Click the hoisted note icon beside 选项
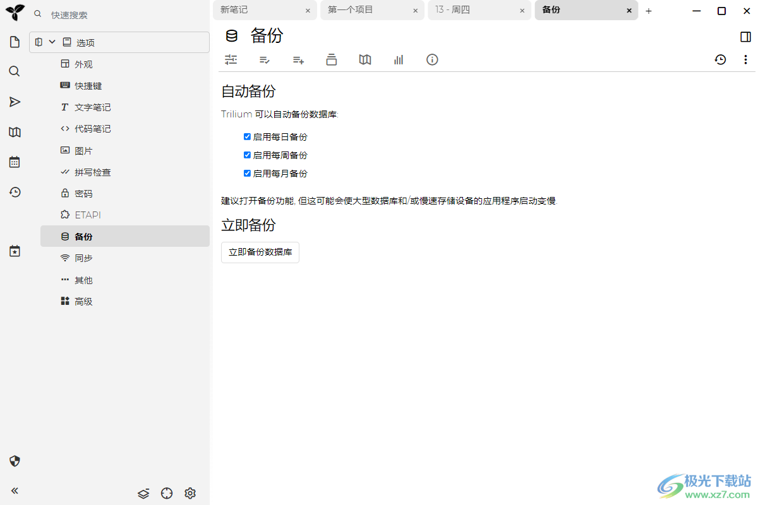The width and height of the screenshot is (758, 505). click(39, 42)
